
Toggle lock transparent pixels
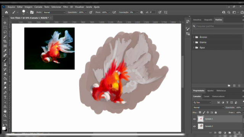click(x=200, y=112)
